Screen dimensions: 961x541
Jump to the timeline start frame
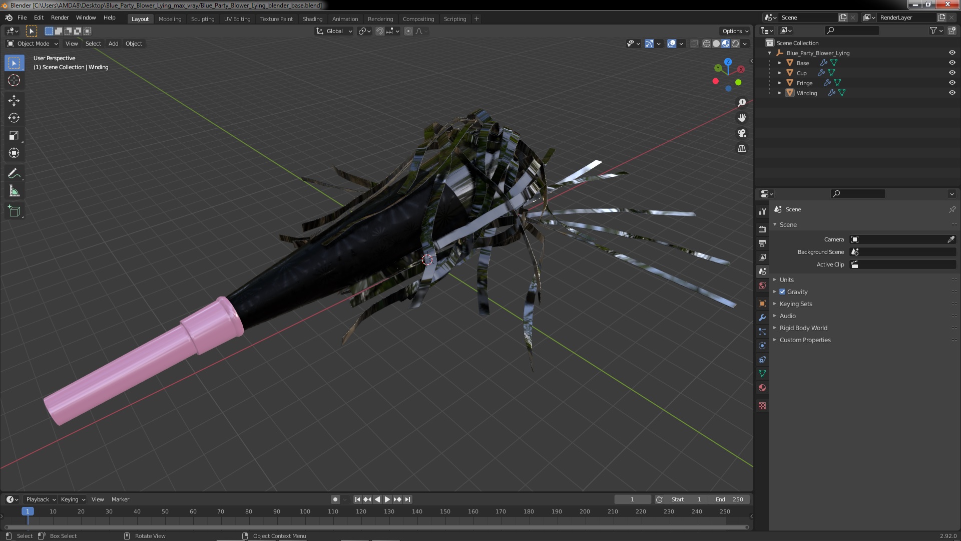pyautogui.click(x=357, y=499)
